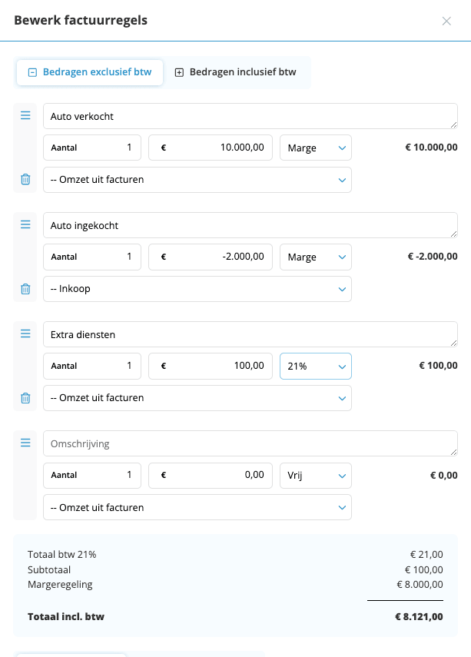
Task: Click drag handle icon for Auto ingekocht row
Action: pos(25,224)
